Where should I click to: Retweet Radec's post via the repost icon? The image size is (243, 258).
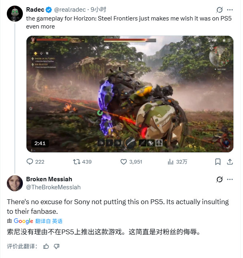tap(77, 162)
